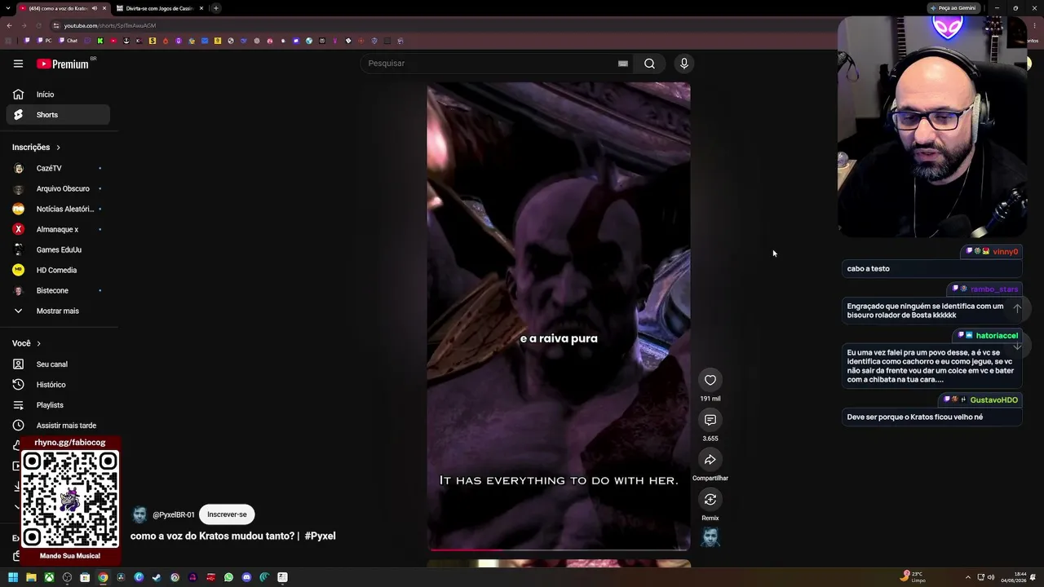
Task: Expand the Você section
Action: 27,344
